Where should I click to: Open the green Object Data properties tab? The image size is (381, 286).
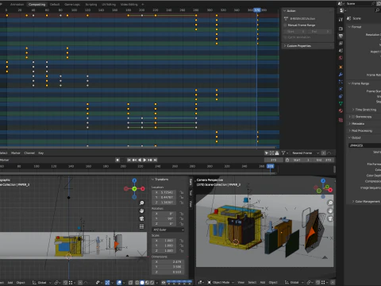point(341,103)
